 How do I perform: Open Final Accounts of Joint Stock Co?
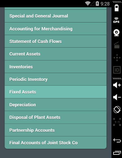pos(56,143)
